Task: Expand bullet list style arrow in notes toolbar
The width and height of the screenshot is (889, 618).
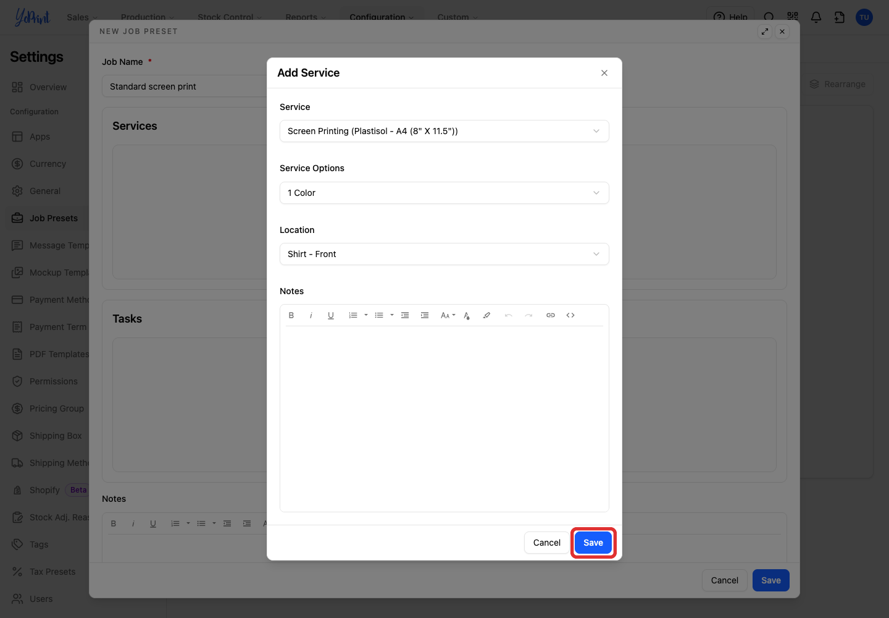Action: [392, 315]
